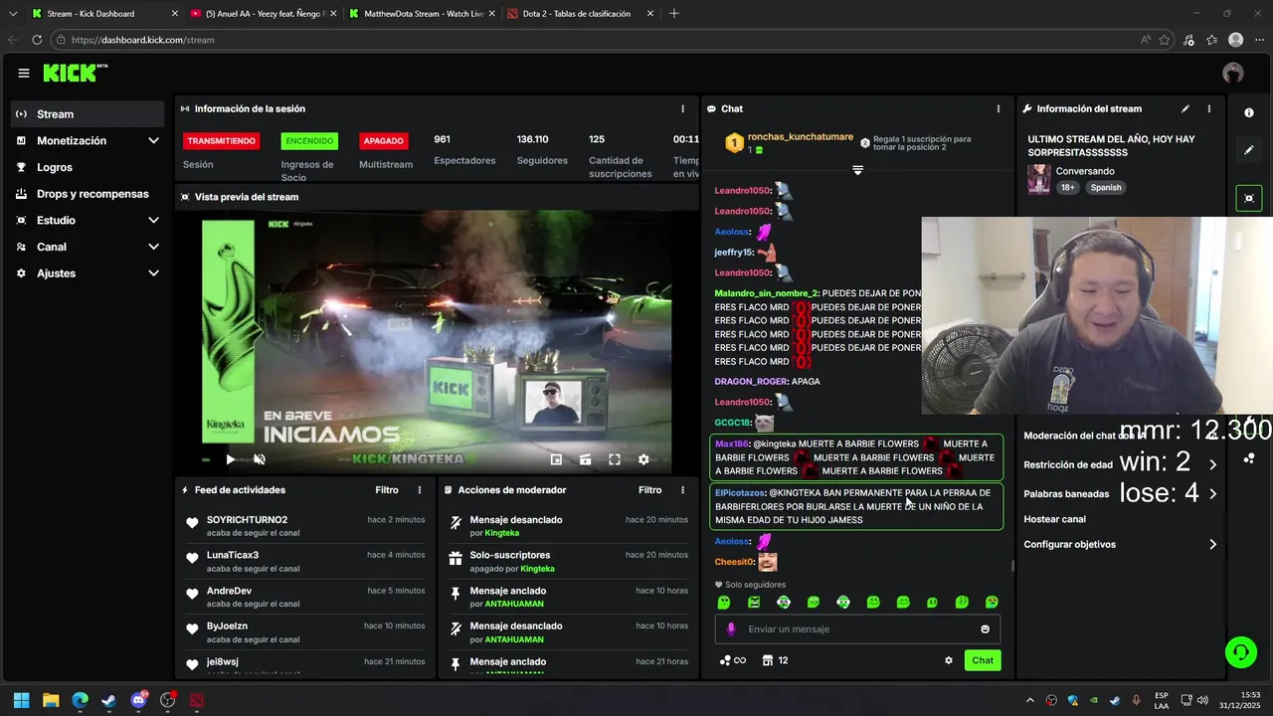Open Filtro in Acciones de moderador
Viewport: 1273px width, 716px height.
pyautogui.click(x=649, y=490)
